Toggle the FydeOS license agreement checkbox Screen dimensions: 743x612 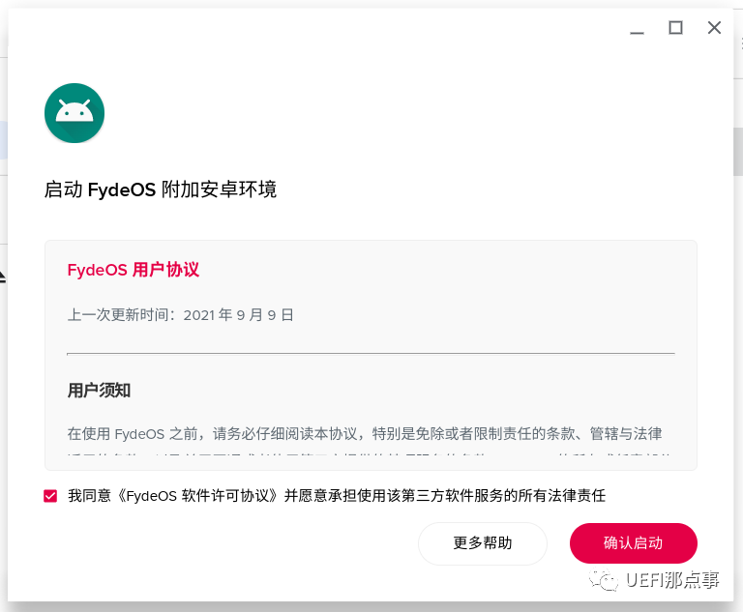point(50,496)
